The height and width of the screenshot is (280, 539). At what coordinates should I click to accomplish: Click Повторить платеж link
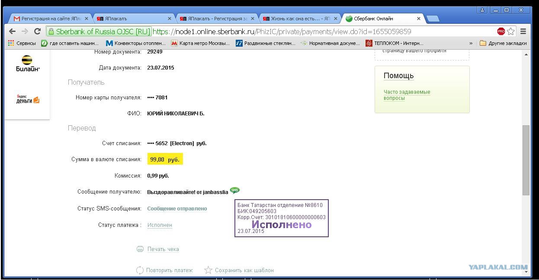(x=169, y=270)
